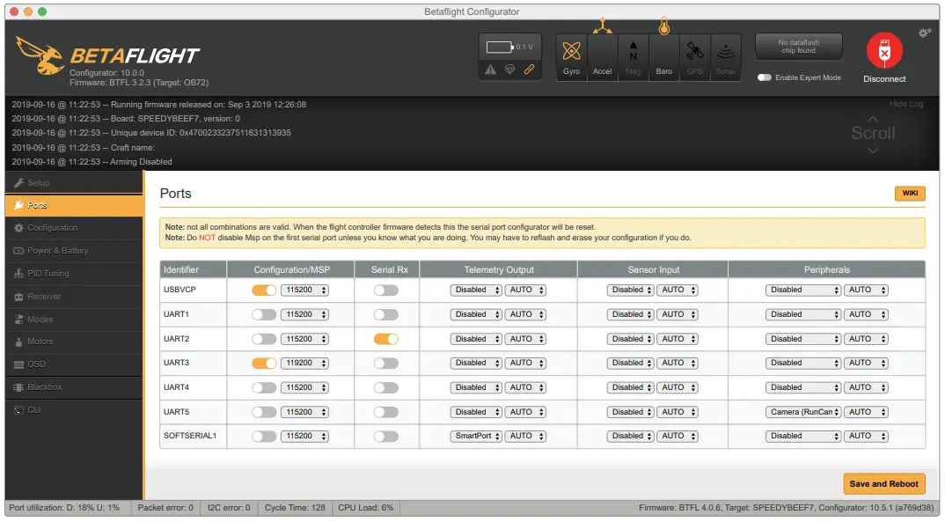Open UART1 Telemetry Output Disabled dropdown
The image size is (945, 522).
(476, 314)
